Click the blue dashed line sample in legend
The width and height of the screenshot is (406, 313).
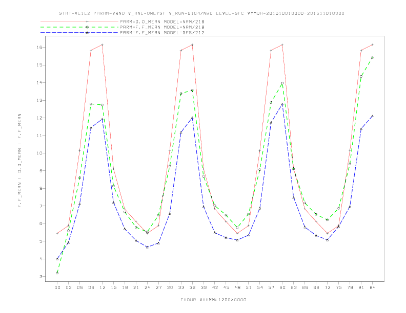point(79,33)
